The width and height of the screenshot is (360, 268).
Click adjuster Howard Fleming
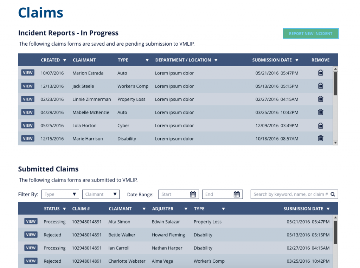[168, 235]
